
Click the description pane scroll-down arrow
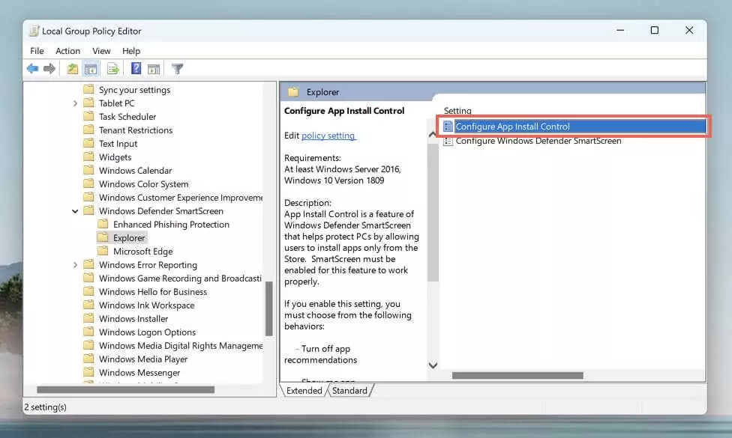coord(433,365)
